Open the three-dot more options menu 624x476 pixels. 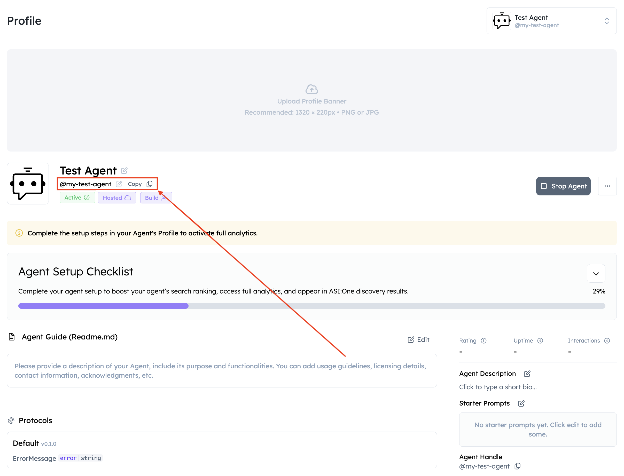[x=607, y=186]
